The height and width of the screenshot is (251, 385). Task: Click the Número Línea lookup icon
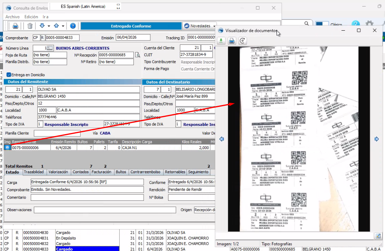point(50,48)
